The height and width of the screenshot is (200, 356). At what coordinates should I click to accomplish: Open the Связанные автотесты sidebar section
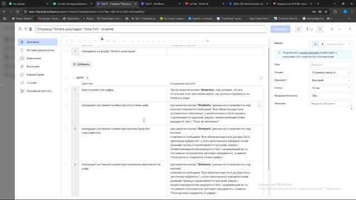(x=38, y=91)
